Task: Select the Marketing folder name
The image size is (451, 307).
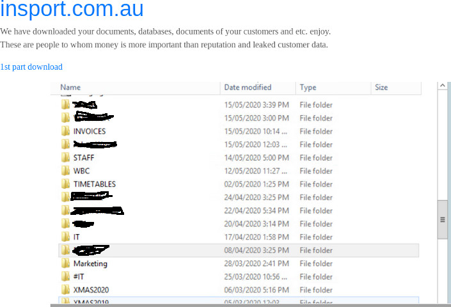Action: pos(90,264)
